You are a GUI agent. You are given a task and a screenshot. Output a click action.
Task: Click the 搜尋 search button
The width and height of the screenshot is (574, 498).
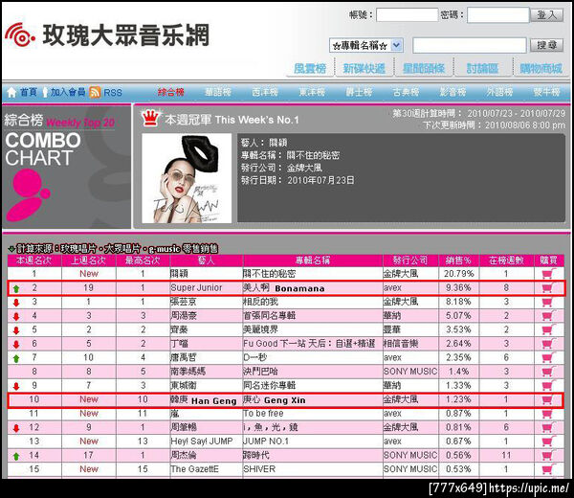pos(546,45)
